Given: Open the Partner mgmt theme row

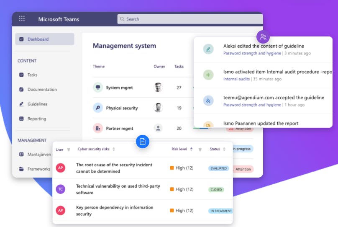Looking at the screenshot, I should 120,129.
